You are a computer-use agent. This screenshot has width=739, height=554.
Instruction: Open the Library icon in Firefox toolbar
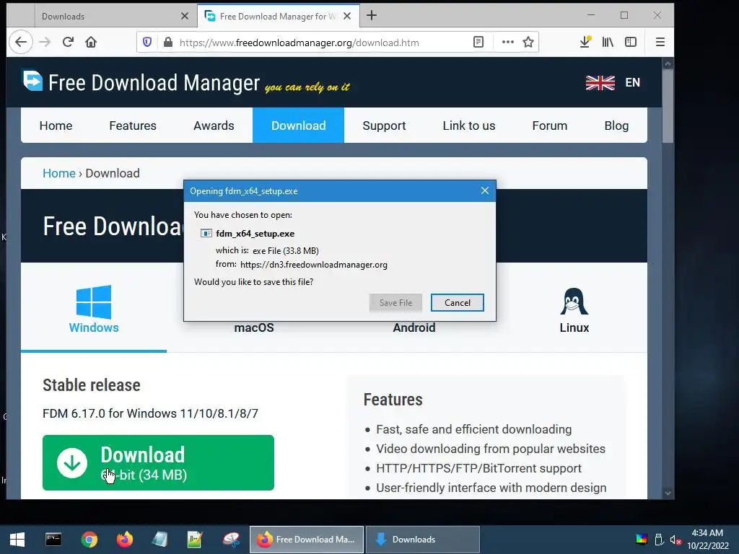tap(608, 42)
